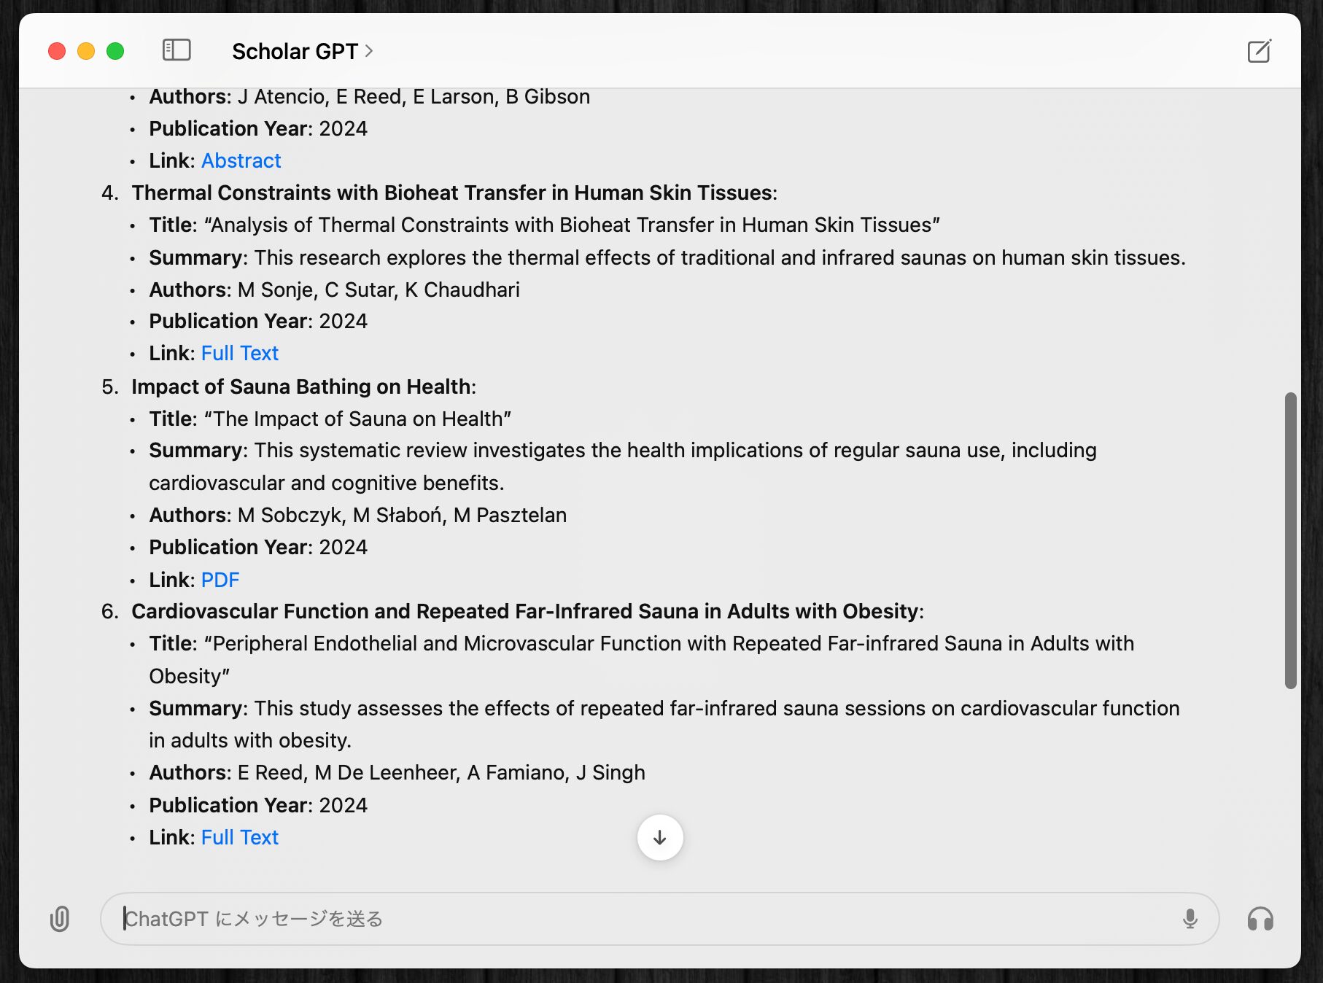Screen dimensions: 1323x983
Task: Open the Abstract link
Action: point(241,160)
